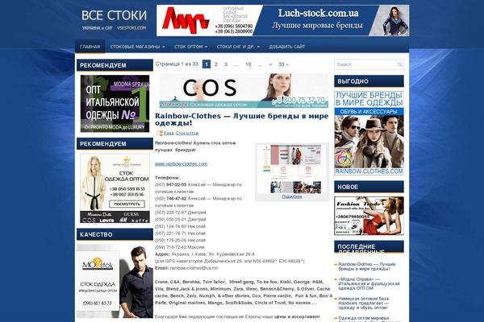Click ПОСМОТРЕТЬ button in stock banner

pyautogui.click(x=127, y=204)
